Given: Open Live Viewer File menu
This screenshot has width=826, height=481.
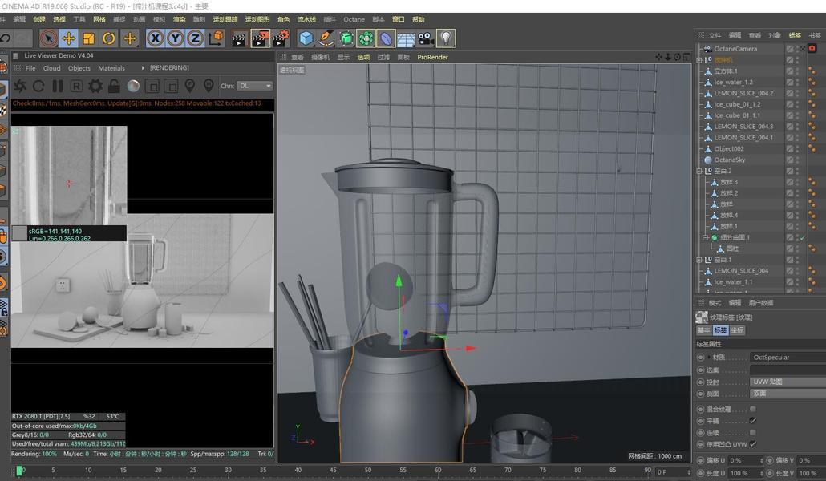Looking at the screenshot, I should [x=30, y=68].
